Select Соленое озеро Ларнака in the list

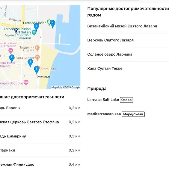coord(110,54)
